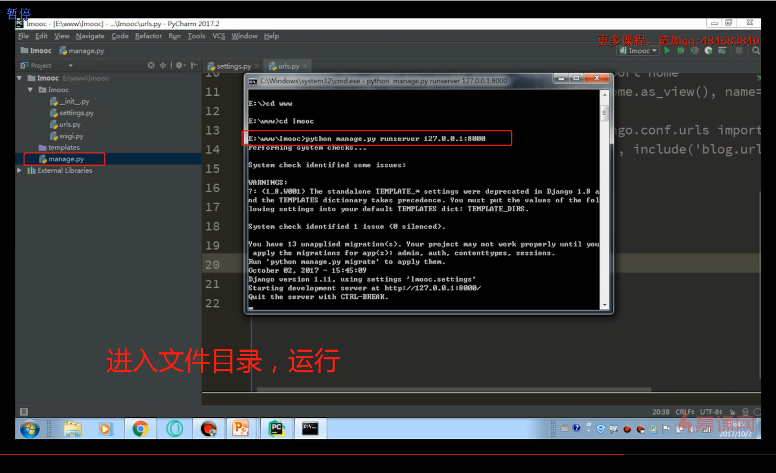Viewport: 776px width, 473px height.
Task: Click the scroll-from-source target icon in Project panel
Action: pyautogui.click(x=151, y=65)
